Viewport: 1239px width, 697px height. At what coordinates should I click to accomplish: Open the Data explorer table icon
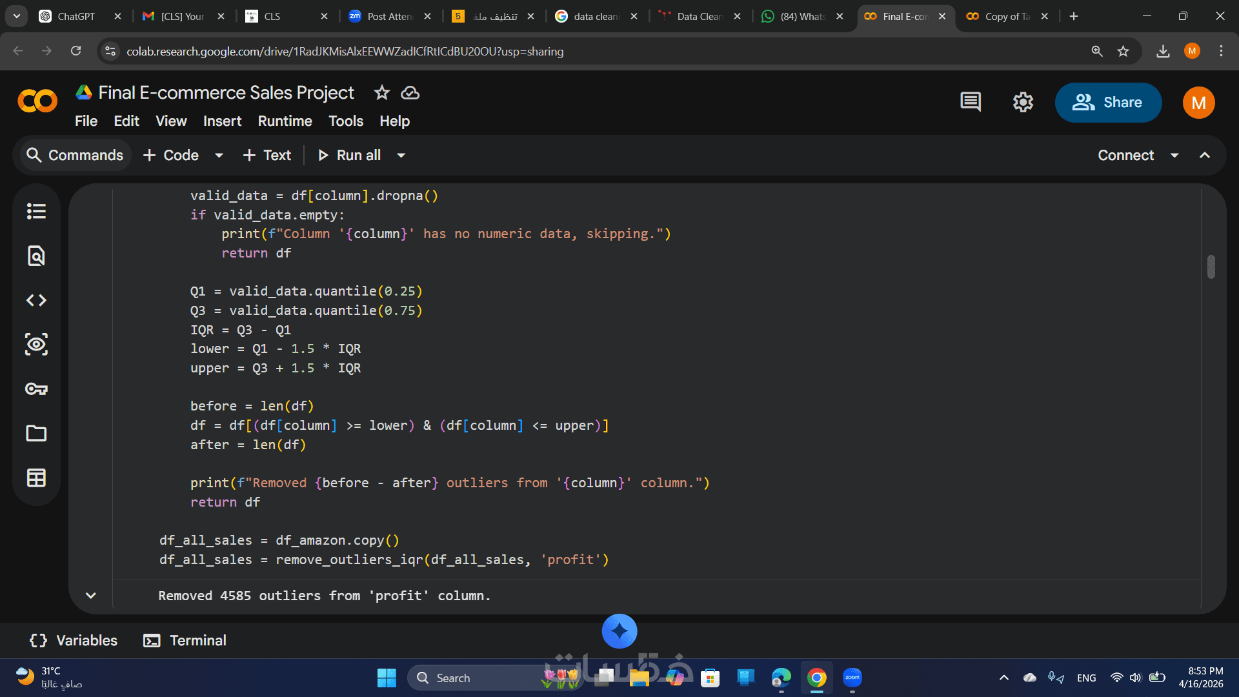coord(36,478)
